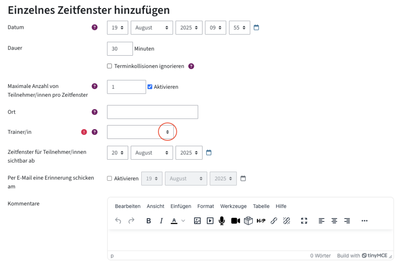The width and height of the screenshot is (405, 264).
Task: Open the Datum month dropdown
Action: tap(152, 28)
